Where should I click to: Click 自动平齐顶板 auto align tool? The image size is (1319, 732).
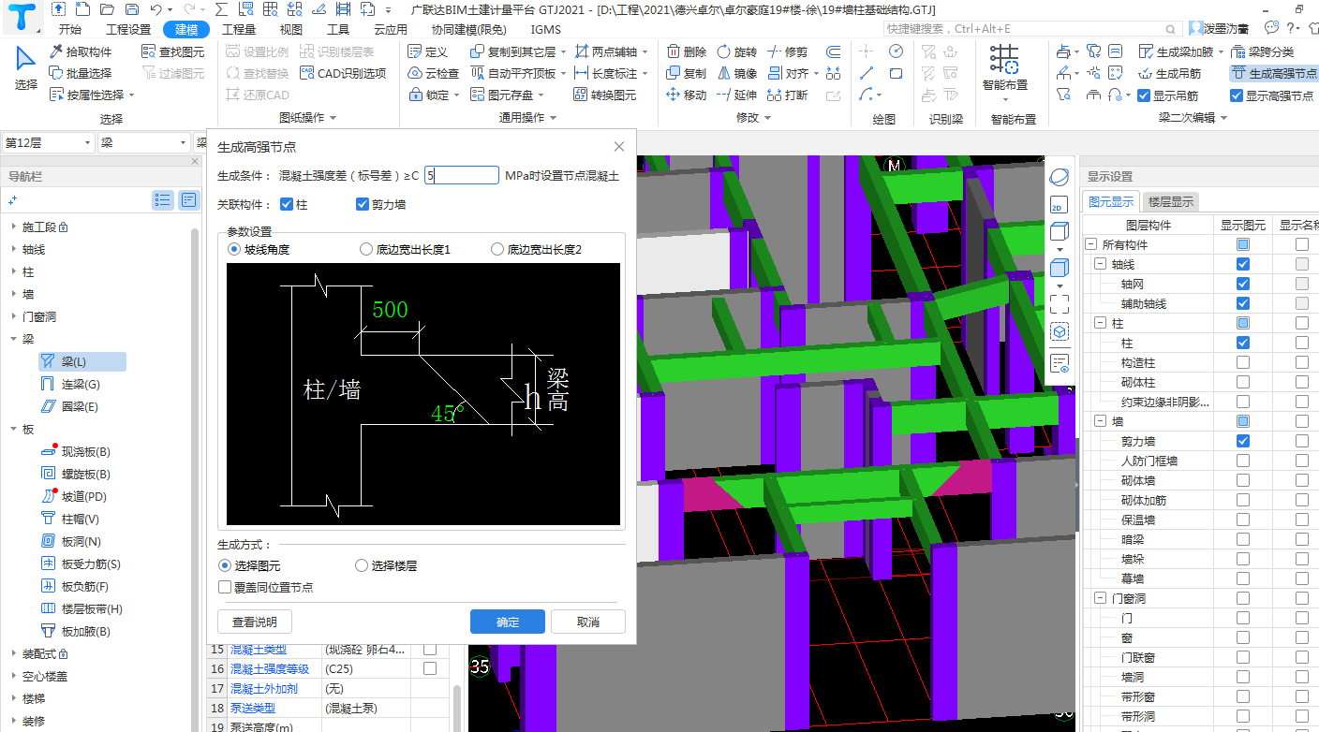coord(514,73)
